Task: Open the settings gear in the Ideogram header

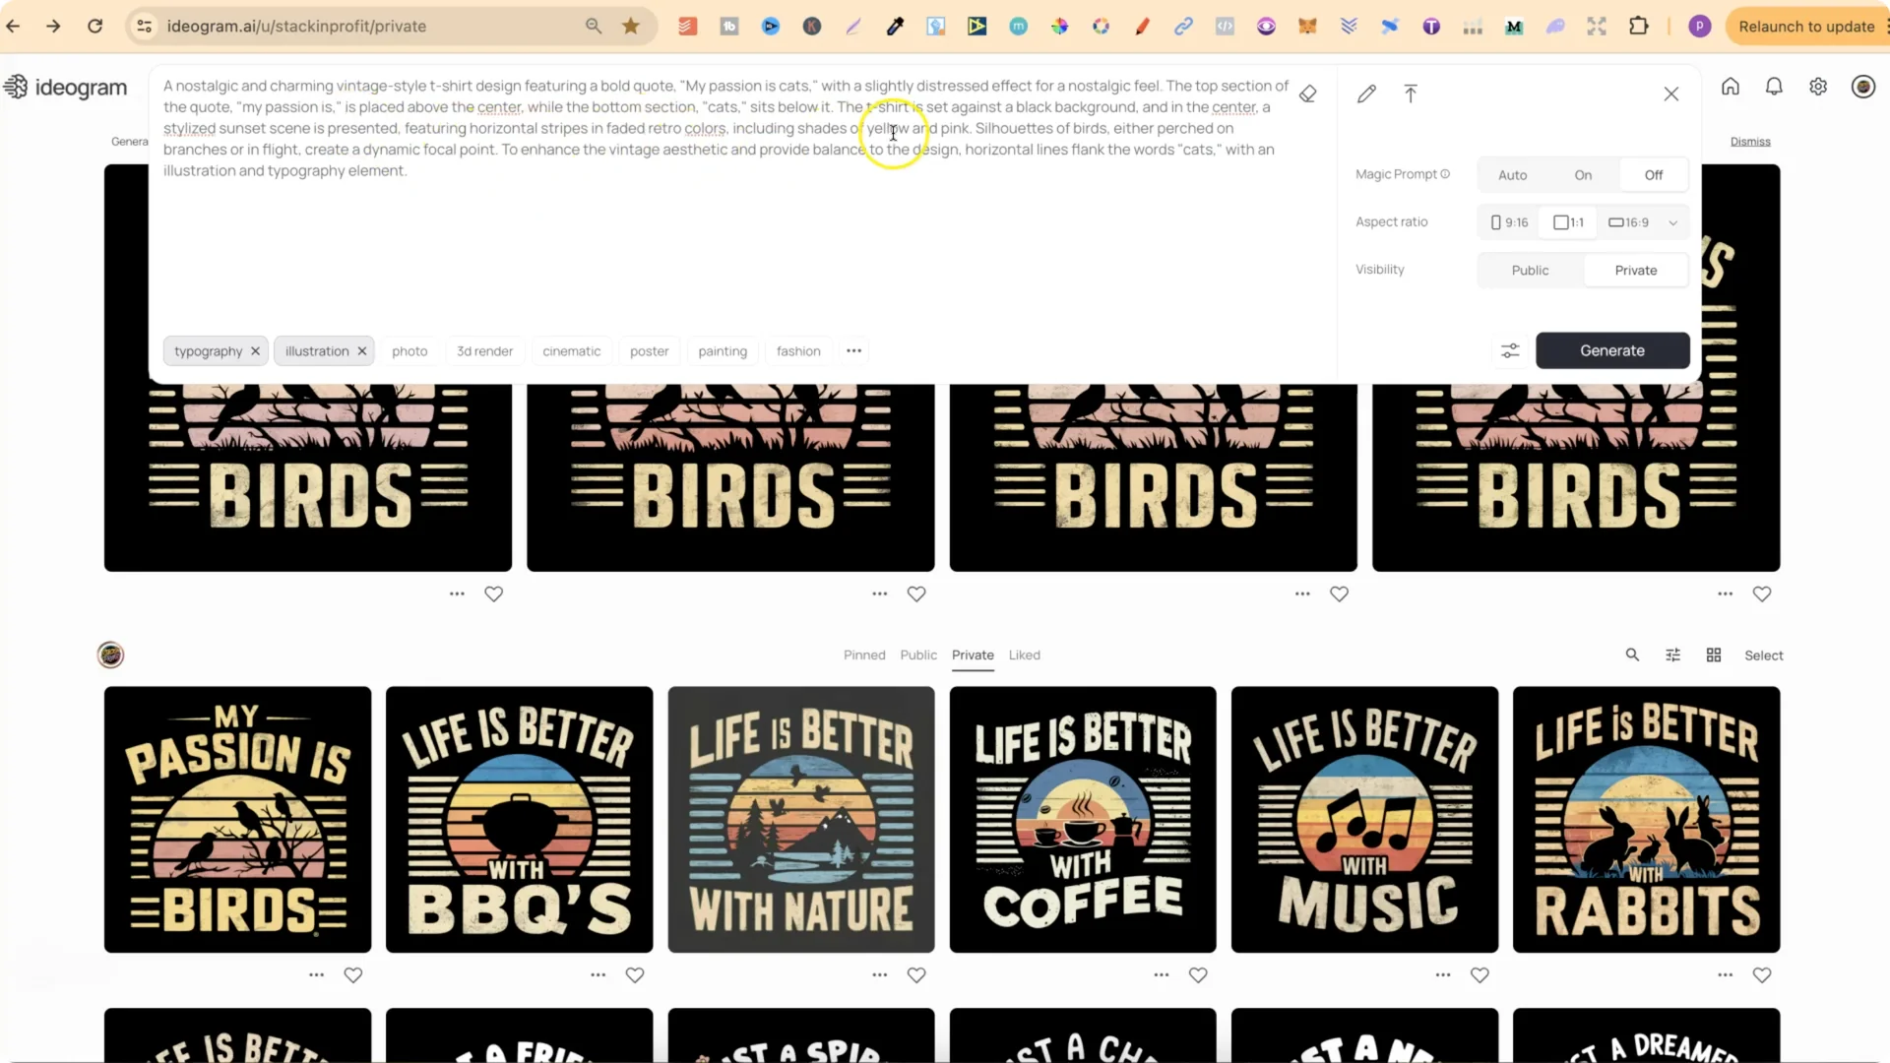Action: pyautogui.click(x=1818, y=87)
